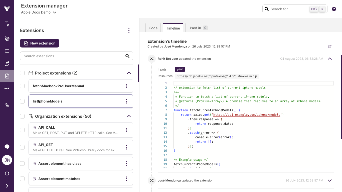
Task: Click the power logout icon in sidebar
Action: tap(7, 173)
